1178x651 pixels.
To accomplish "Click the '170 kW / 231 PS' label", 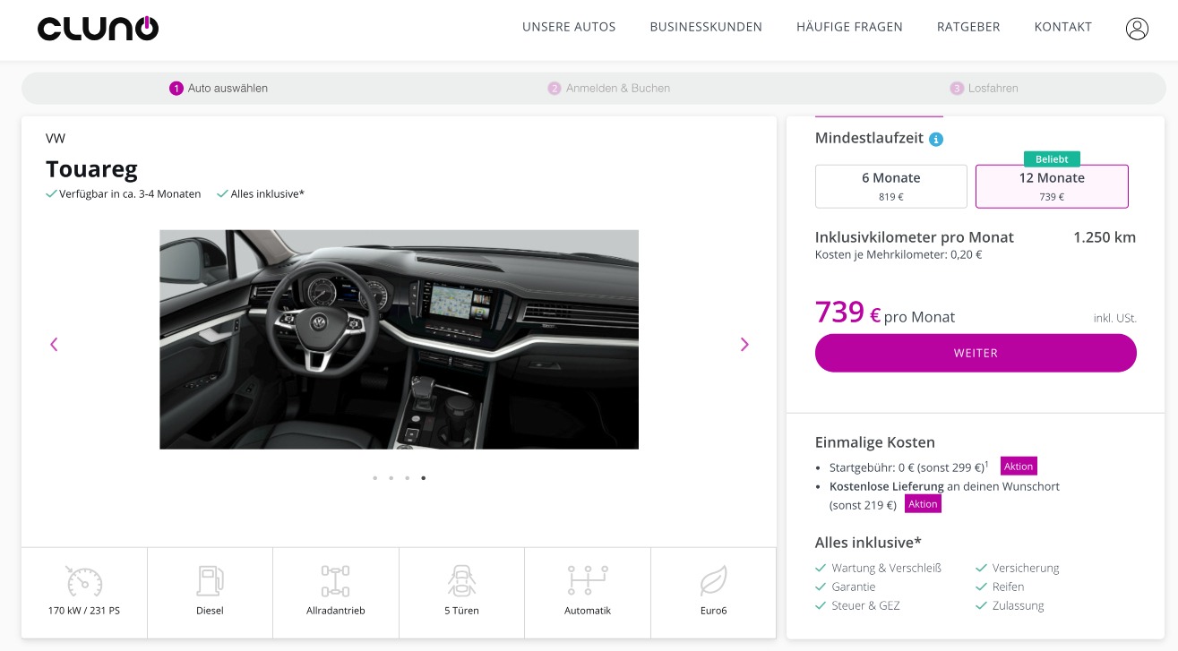I will click(x=84, y=611).
